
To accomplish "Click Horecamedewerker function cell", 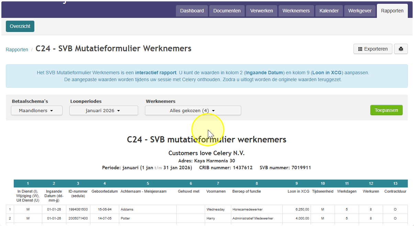I will pos(257,209).
